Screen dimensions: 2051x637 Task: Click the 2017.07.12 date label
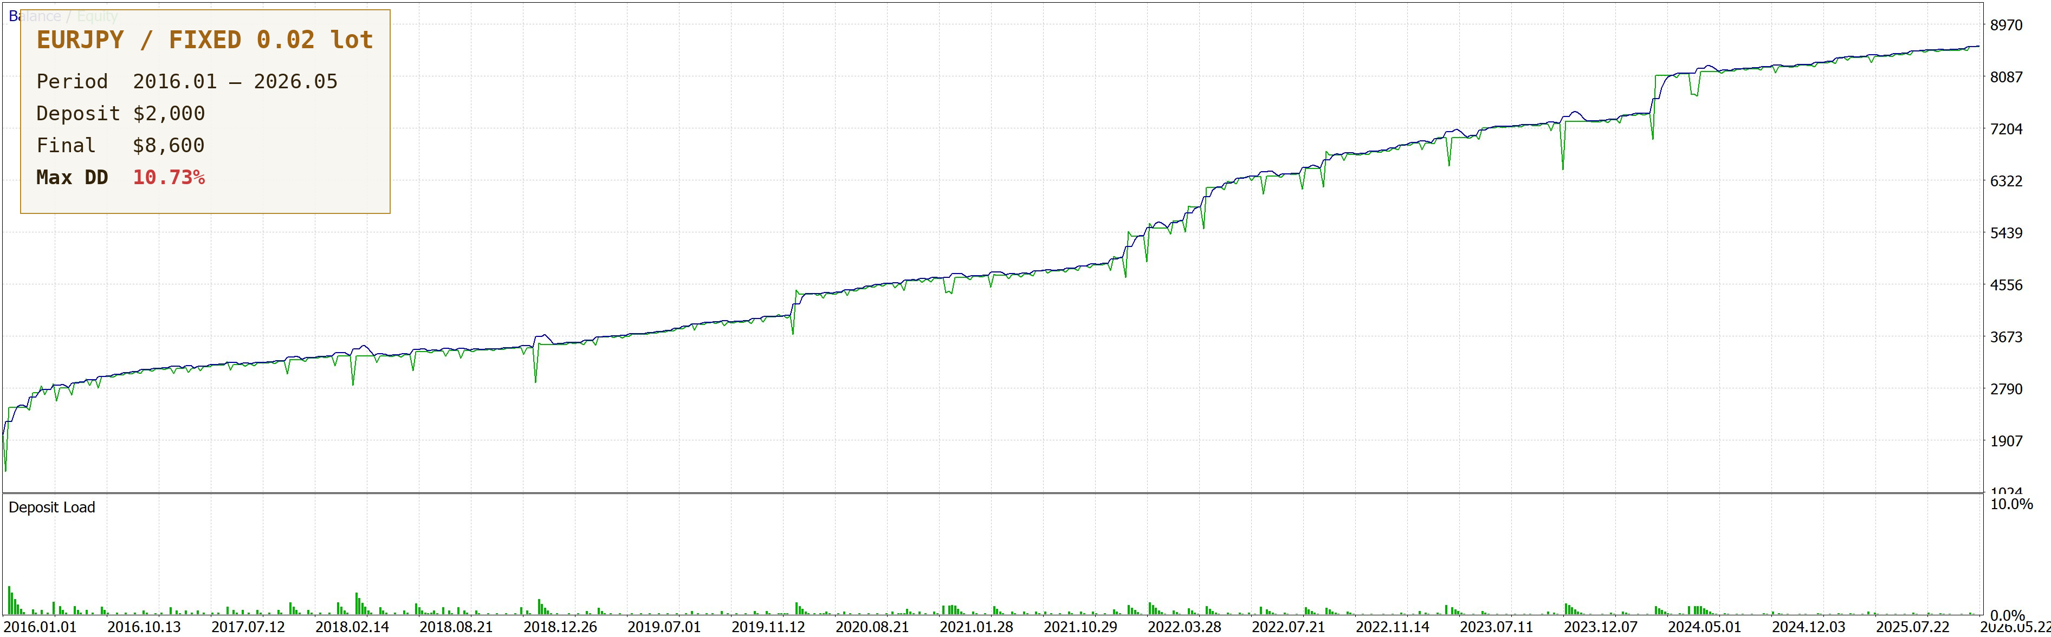[x=248, y=627]
